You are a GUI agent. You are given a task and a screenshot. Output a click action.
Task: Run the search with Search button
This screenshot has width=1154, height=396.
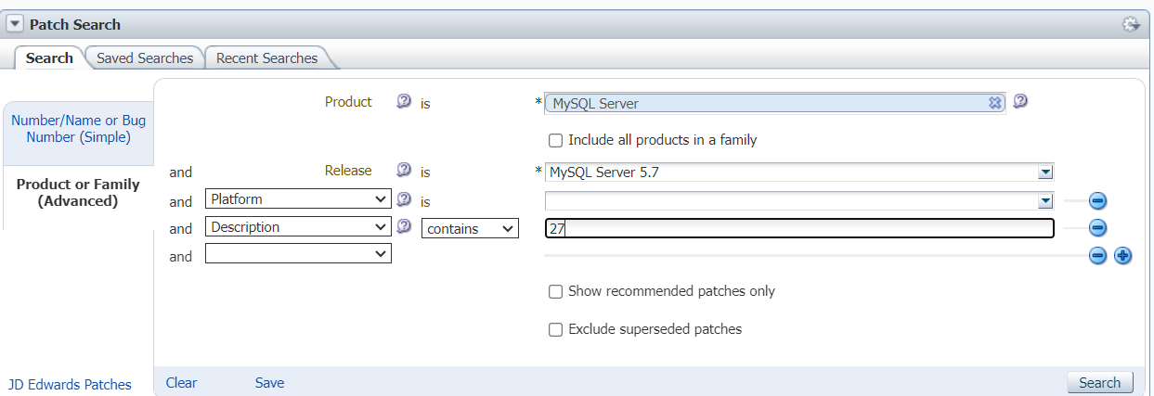(x=1100, y=382)
